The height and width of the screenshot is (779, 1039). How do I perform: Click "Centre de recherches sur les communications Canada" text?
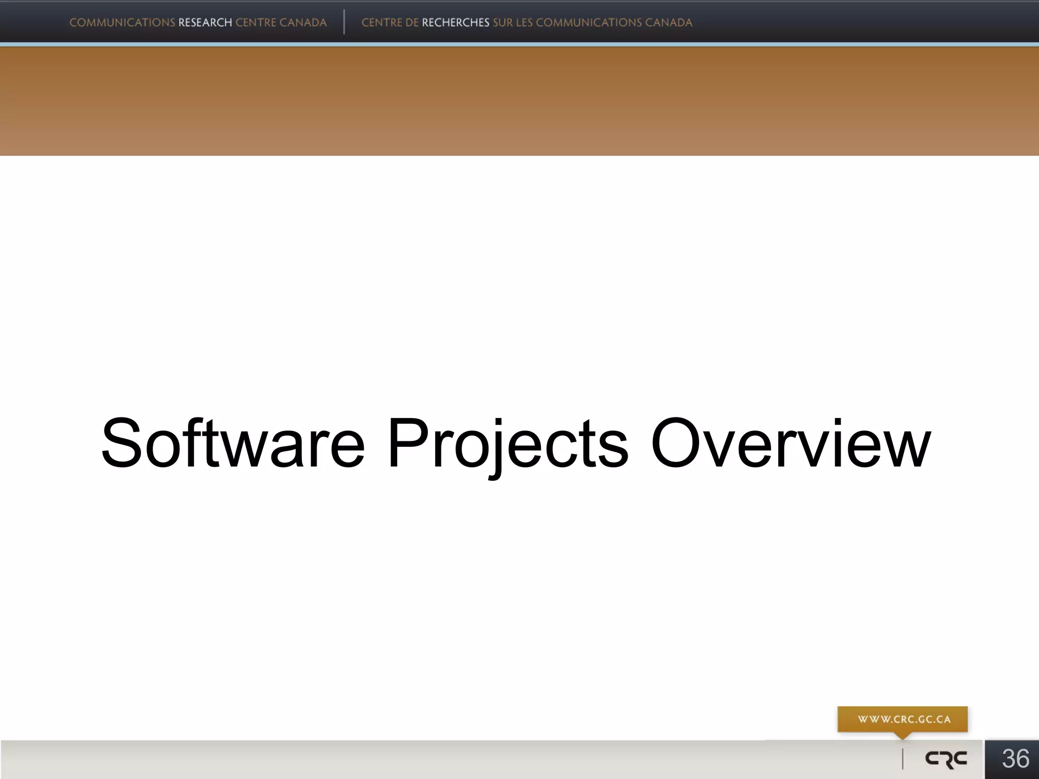click(x=527, y=22)
